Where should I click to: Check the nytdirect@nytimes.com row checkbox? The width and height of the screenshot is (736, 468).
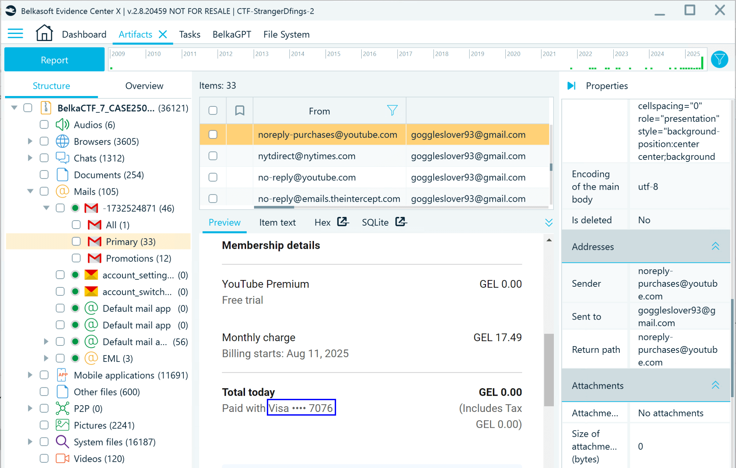point(213,156)
